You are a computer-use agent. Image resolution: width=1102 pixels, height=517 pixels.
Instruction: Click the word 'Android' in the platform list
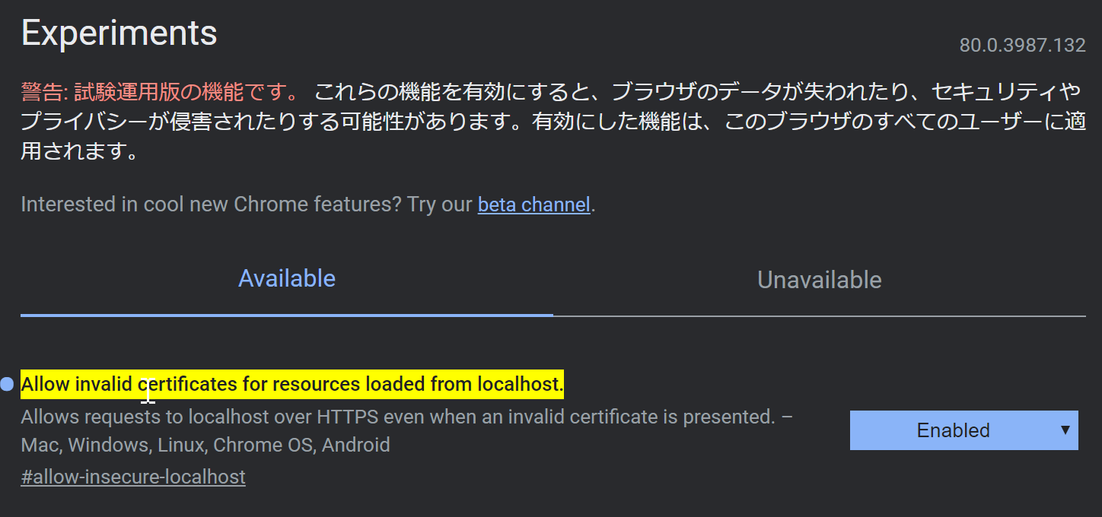[355, 445]
